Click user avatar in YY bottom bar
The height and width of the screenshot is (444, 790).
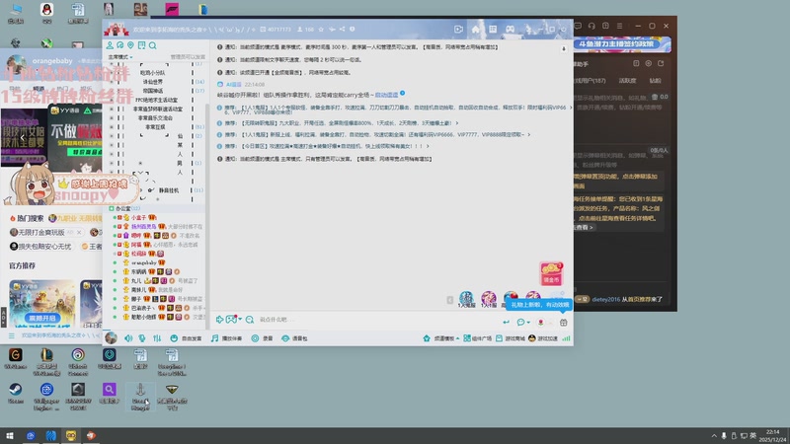(112, 337)
